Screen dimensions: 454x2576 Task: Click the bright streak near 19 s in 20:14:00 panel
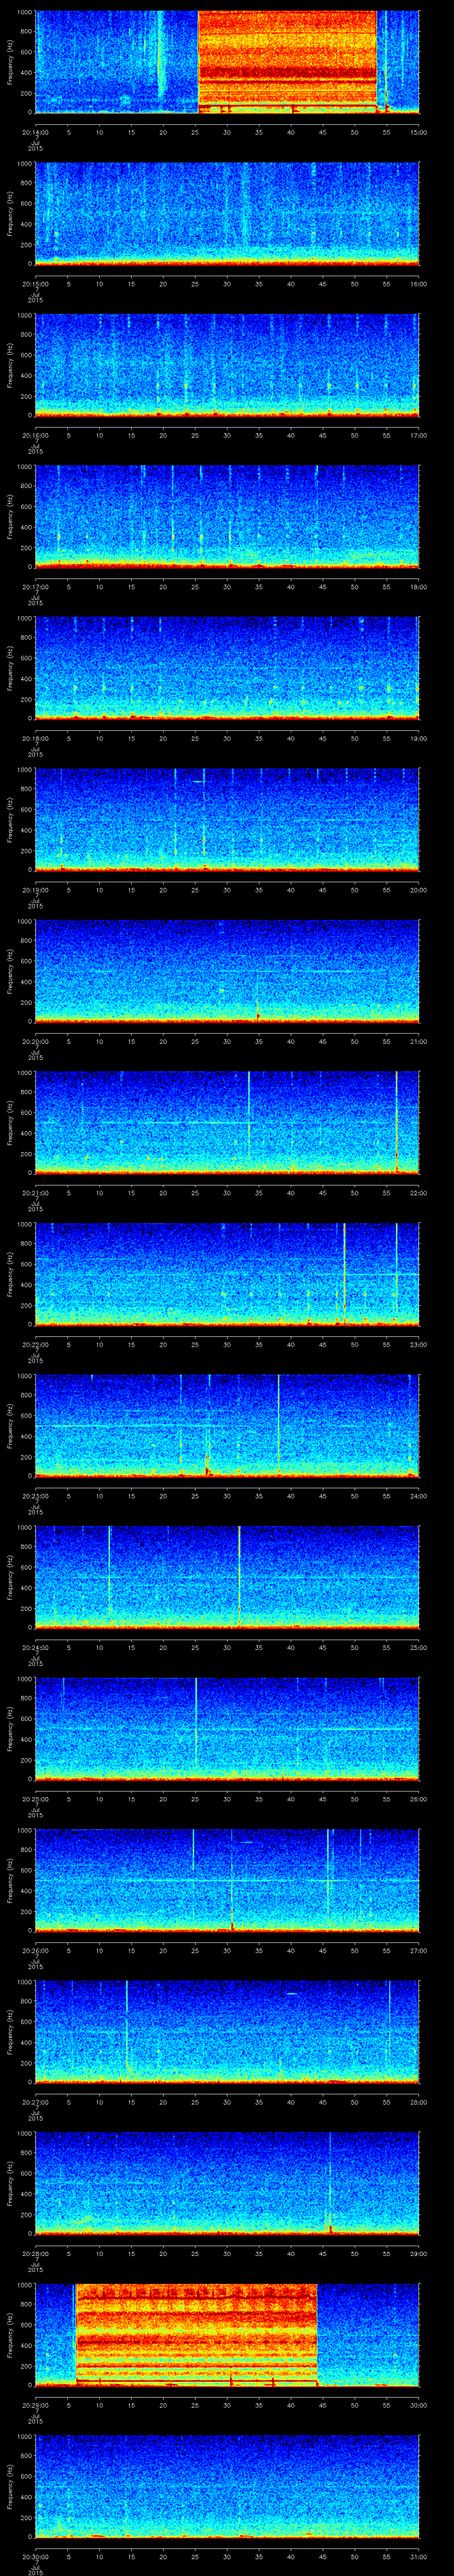coord(160,55)
